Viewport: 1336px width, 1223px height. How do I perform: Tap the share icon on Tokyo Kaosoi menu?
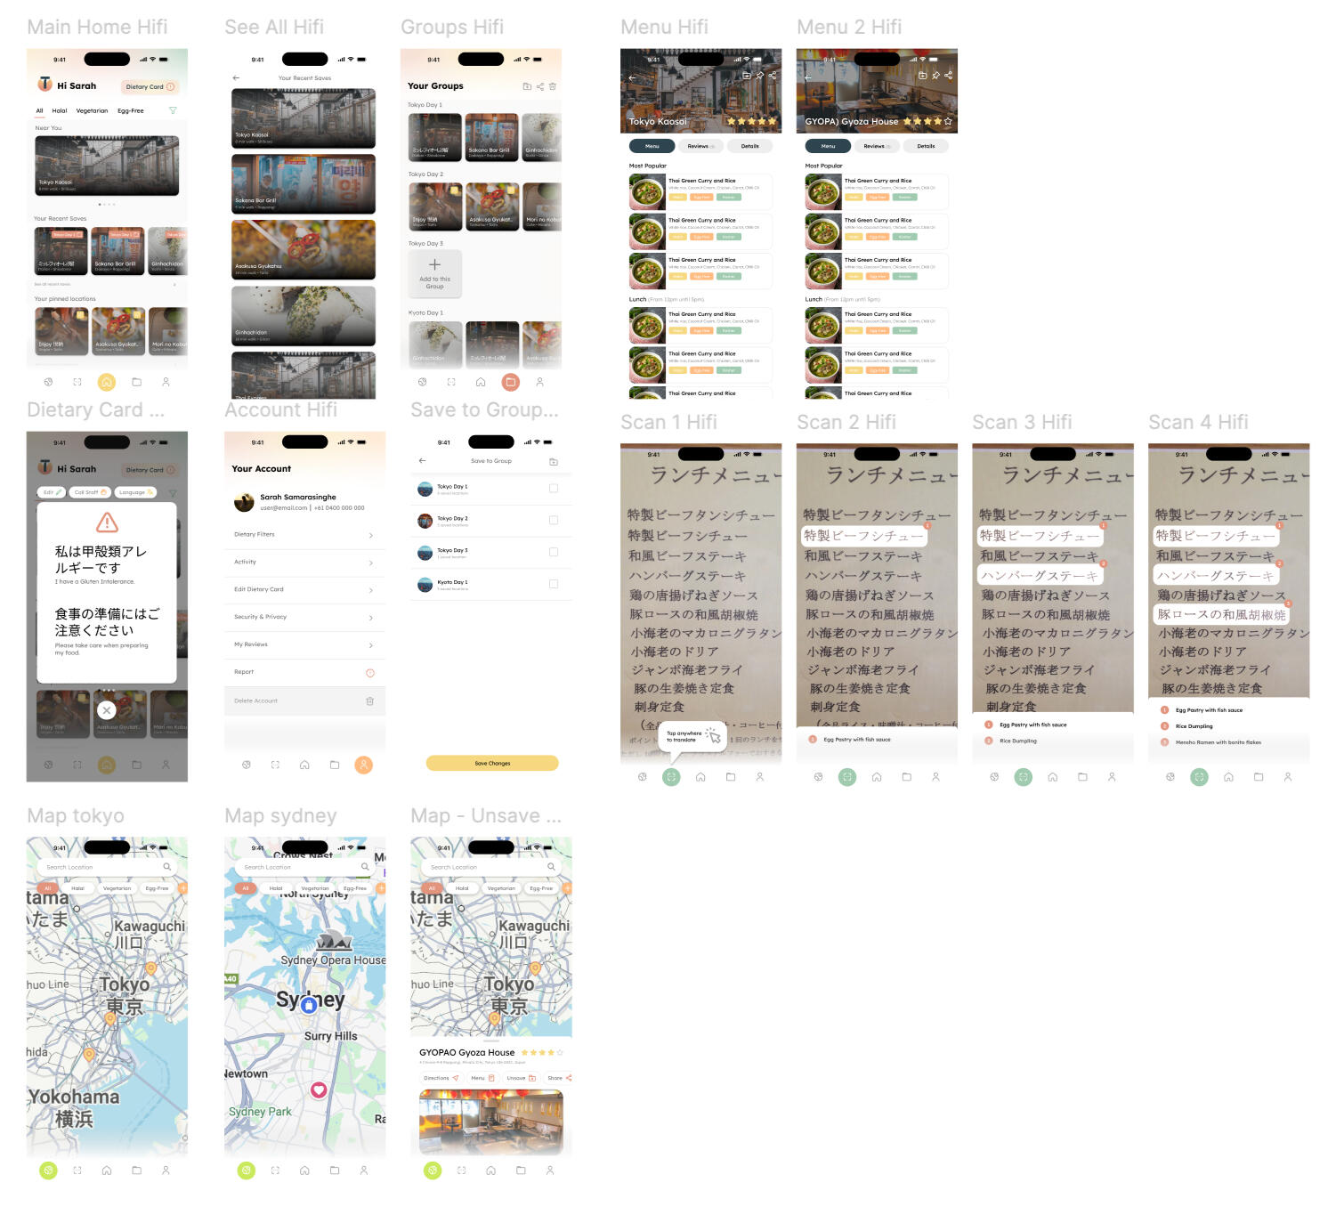click(773, 76)
